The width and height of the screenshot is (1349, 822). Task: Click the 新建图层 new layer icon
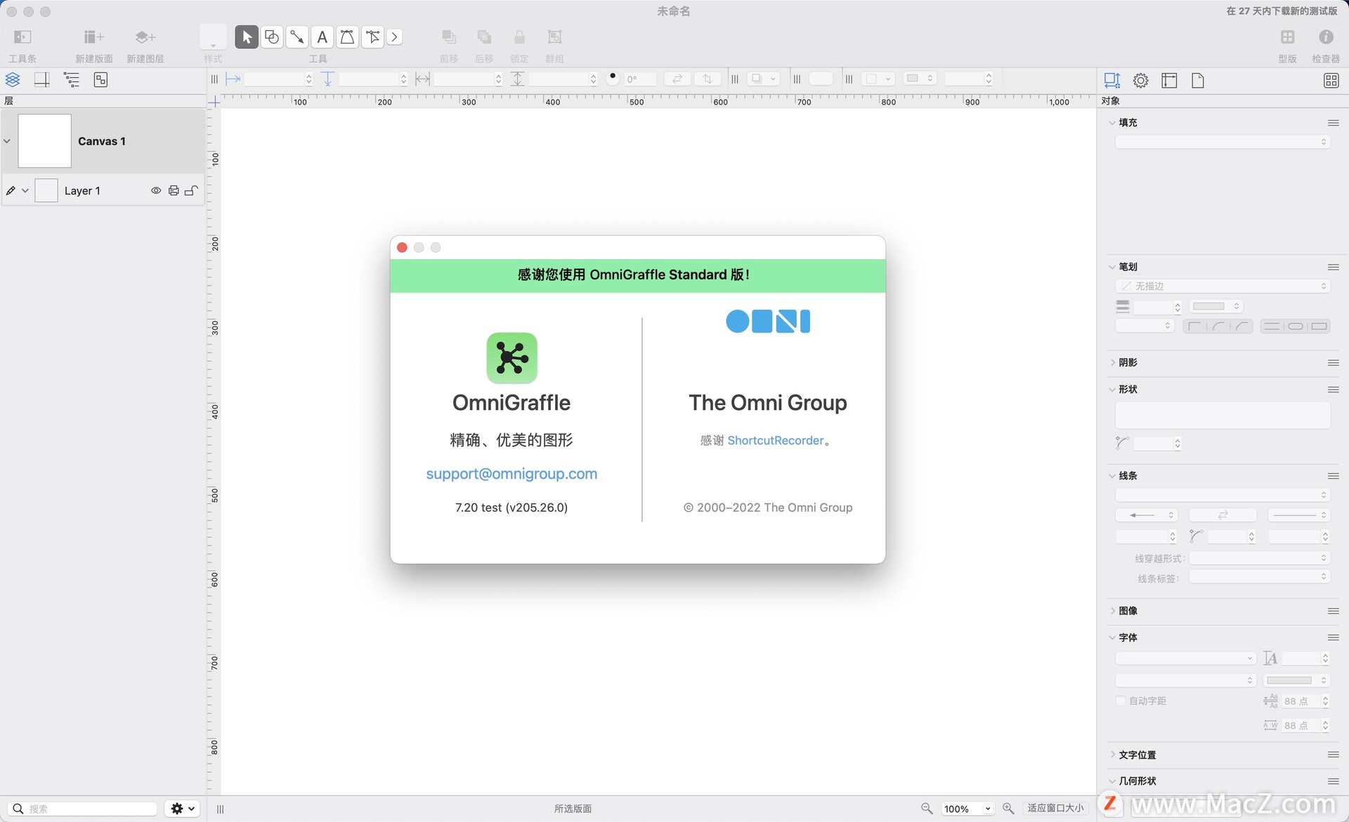tap(145, 37)
